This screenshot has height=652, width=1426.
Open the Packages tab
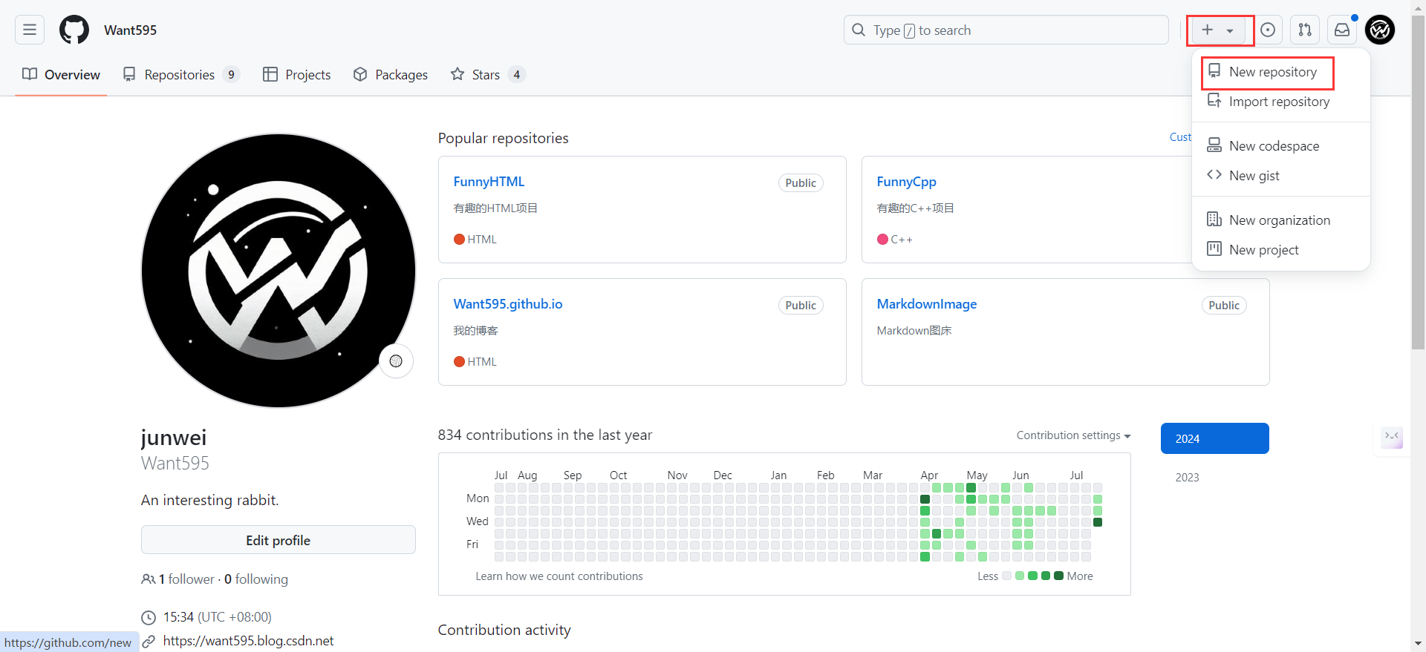(x=391, y=74)
